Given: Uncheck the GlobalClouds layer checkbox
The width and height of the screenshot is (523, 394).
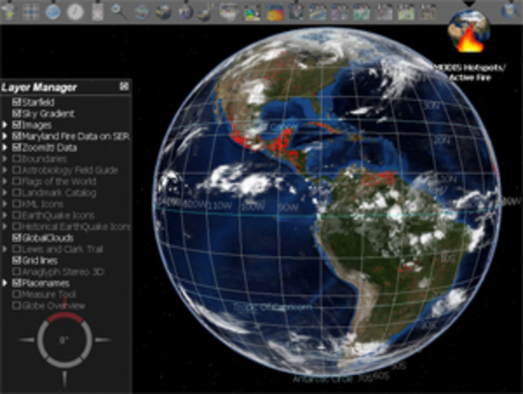Looking at the screenshot, I should [16, 238].
